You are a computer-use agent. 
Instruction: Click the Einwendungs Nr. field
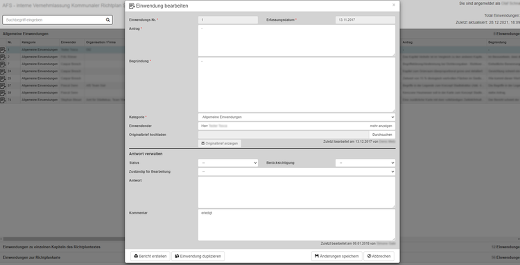coord(228,20)
